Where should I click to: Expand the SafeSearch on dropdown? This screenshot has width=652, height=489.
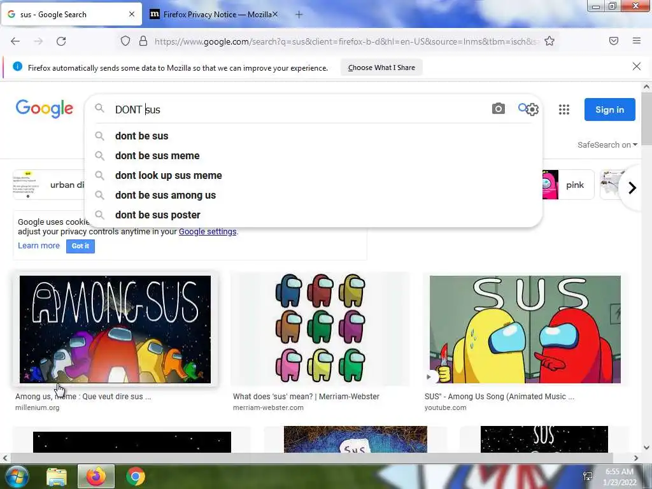click(x=607, y=145)
